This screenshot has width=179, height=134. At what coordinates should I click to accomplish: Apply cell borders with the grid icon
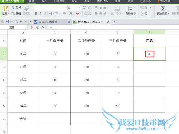point(50,14)
